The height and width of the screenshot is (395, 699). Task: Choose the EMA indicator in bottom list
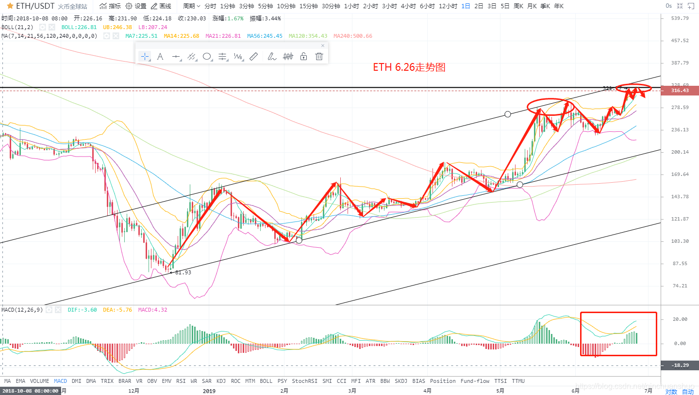coord(20,381)
